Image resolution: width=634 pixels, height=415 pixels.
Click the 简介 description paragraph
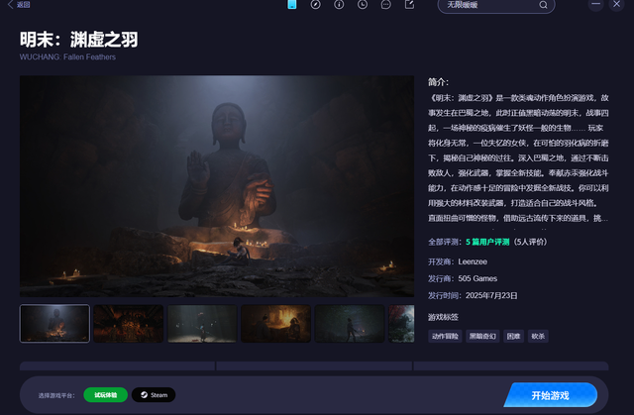[518, 158]
